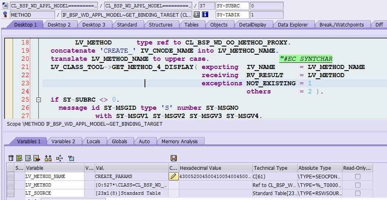This screenshot has height=200, width=387.
Task: Click the IF_BSP_WD_APPL_MODEL~GET_BINDING_TARGET field
Action: [127, 15]
